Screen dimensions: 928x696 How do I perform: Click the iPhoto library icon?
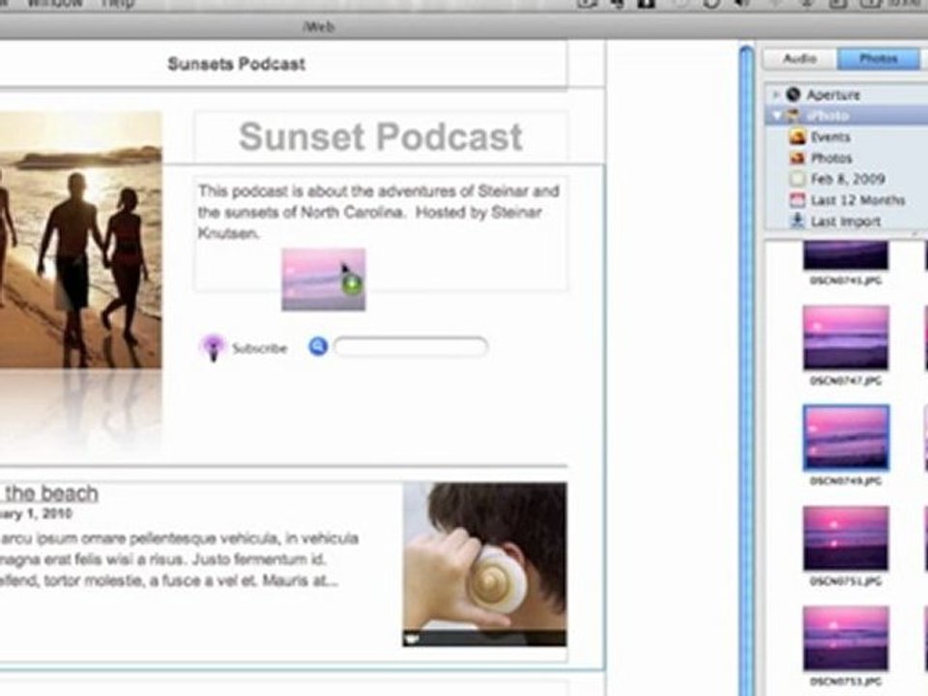click(793, 115)
